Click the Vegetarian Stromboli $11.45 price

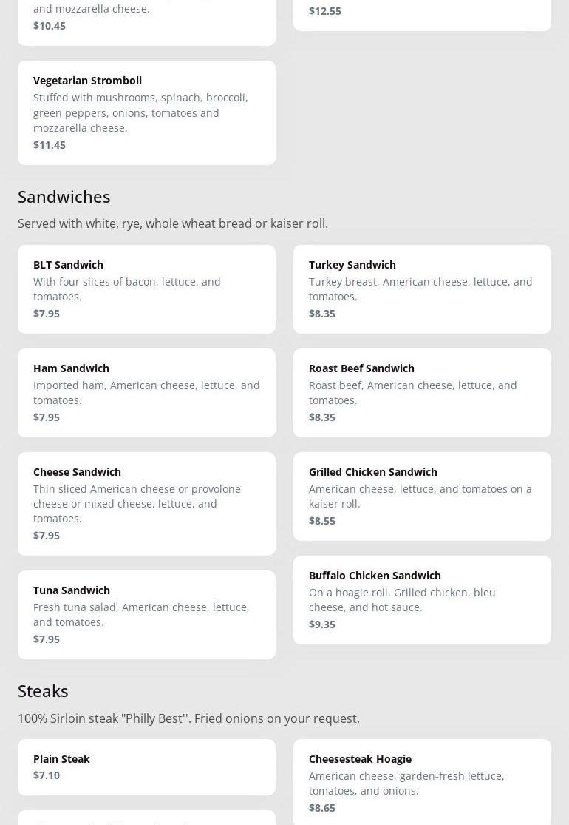point(50,145)
